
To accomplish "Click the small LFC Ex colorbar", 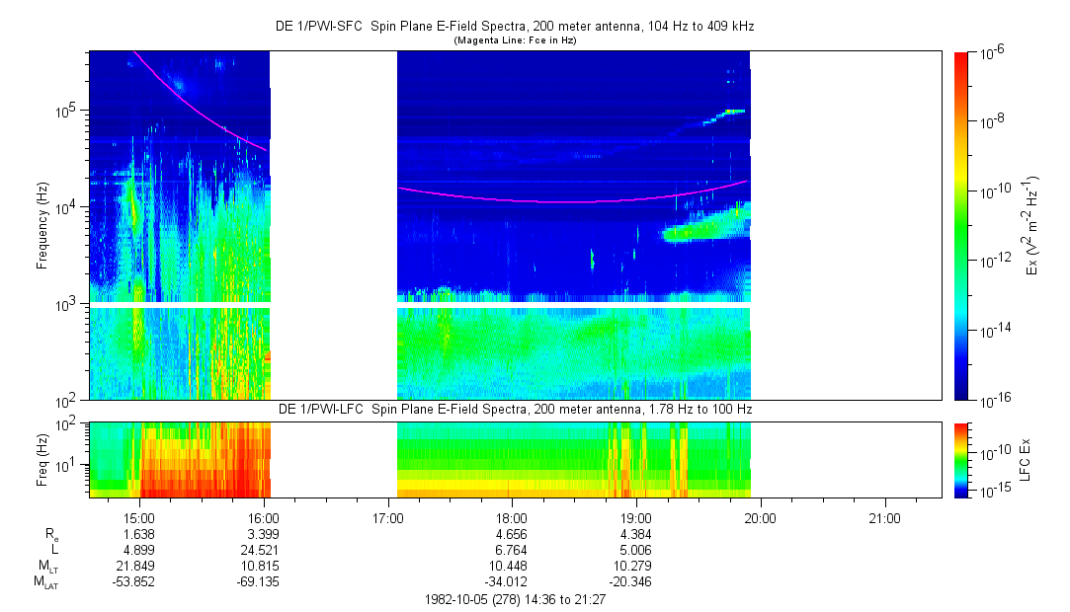I will point(961,459).
